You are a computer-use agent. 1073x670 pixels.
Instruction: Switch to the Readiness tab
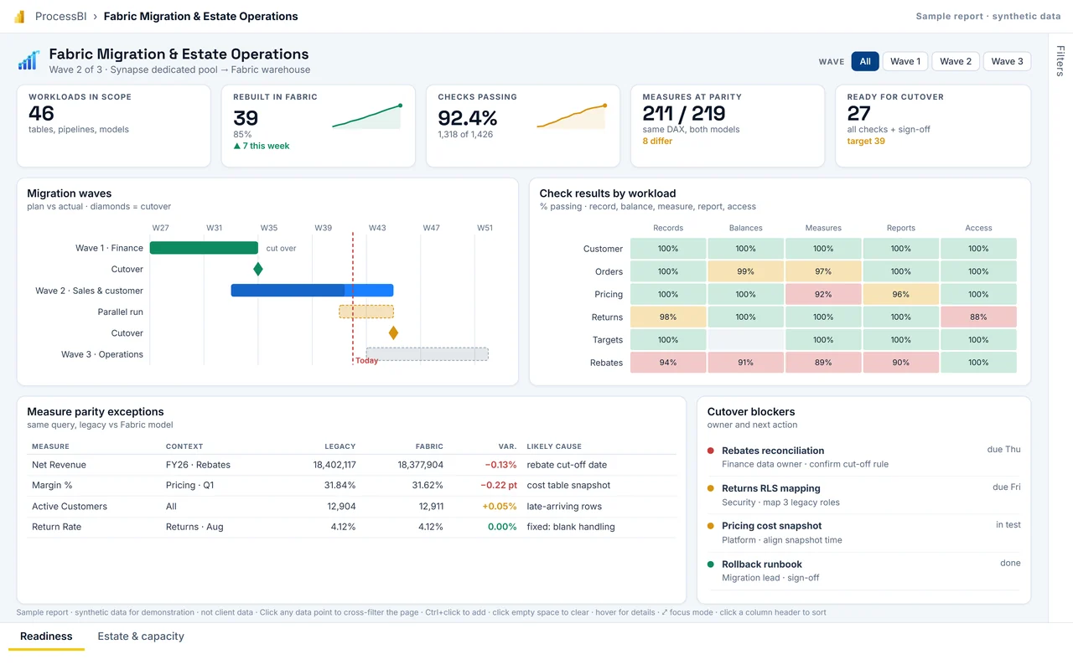click(46, 636)
